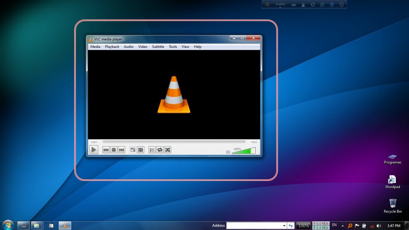Click the network tray icon with red mark
Screen dimensions: 409x230
tap(372, 226)
